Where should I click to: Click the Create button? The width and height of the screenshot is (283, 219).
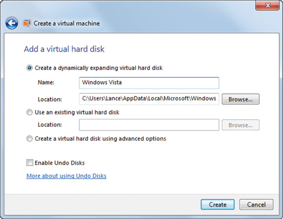(x=218, y=205)
